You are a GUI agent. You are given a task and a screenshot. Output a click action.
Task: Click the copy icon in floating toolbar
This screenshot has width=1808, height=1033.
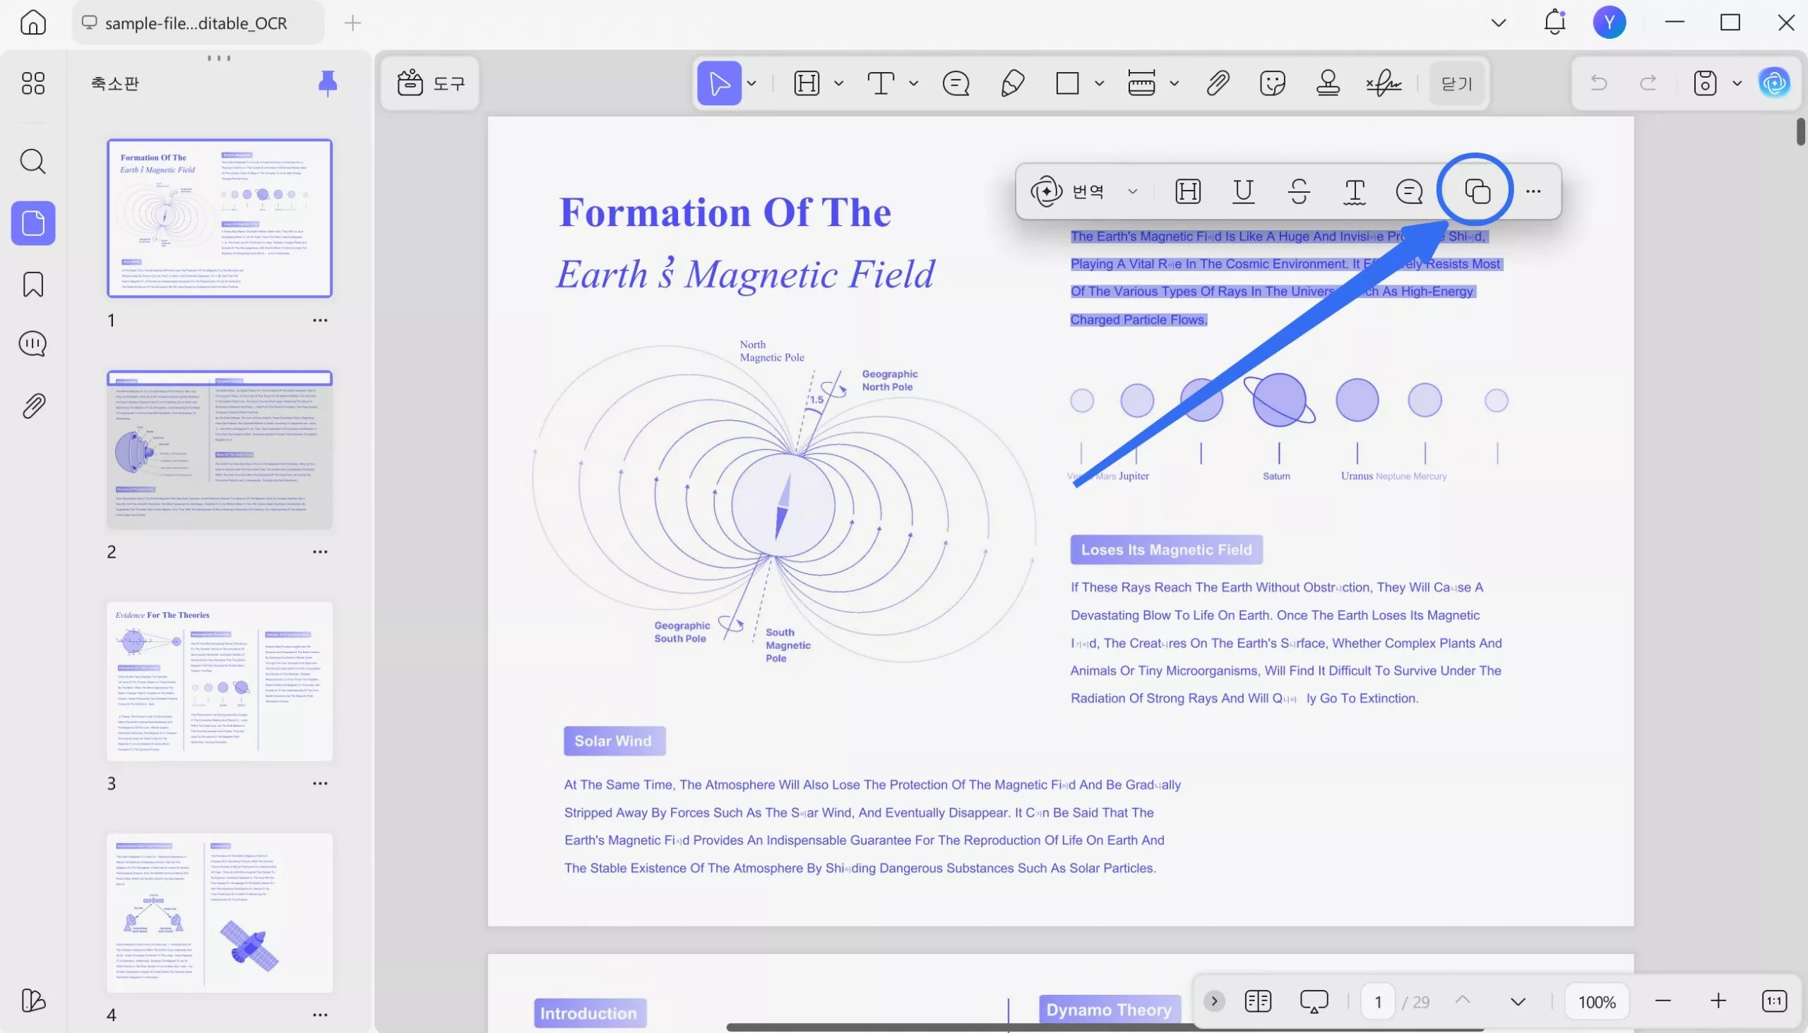(x=1477, y=191)
